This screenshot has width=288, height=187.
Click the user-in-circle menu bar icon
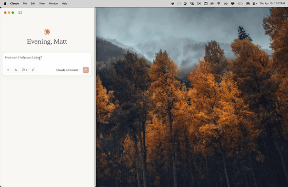coord(185,3)
